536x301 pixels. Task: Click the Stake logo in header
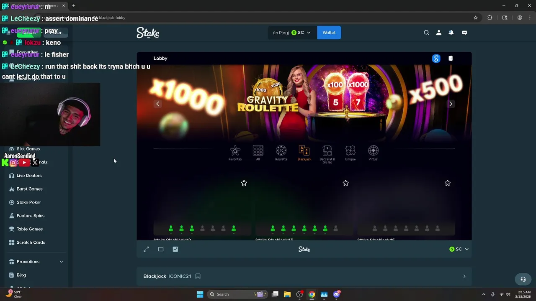pos(148,33)
